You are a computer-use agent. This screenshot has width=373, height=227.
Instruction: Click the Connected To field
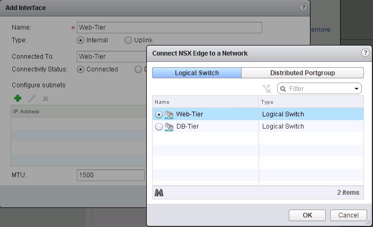[112, 57]
